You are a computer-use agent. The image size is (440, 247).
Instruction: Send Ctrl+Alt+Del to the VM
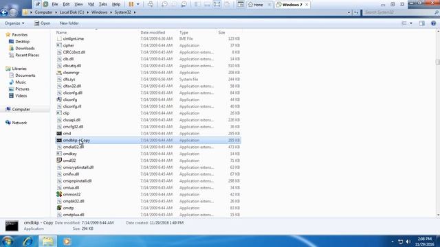pyautogui.click(x=151, y=4)
